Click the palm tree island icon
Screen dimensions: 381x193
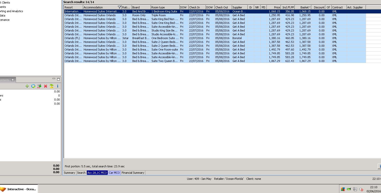pos(52,86)
